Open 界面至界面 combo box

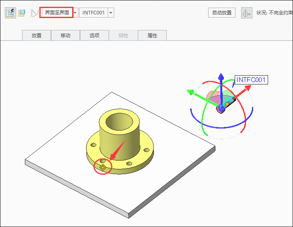57,13
